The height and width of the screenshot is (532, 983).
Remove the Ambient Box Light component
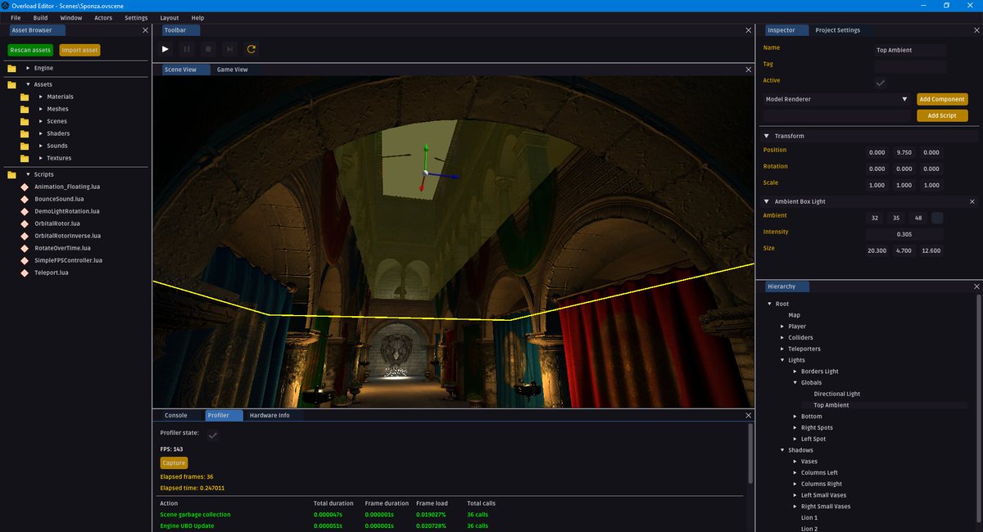pos(972,201)
